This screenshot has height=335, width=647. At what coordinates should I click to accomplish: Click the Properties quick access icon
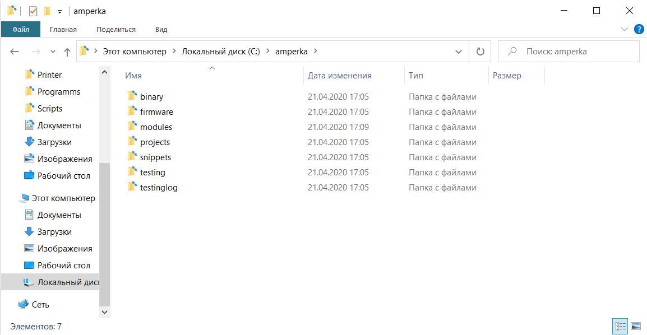point(33,11)
